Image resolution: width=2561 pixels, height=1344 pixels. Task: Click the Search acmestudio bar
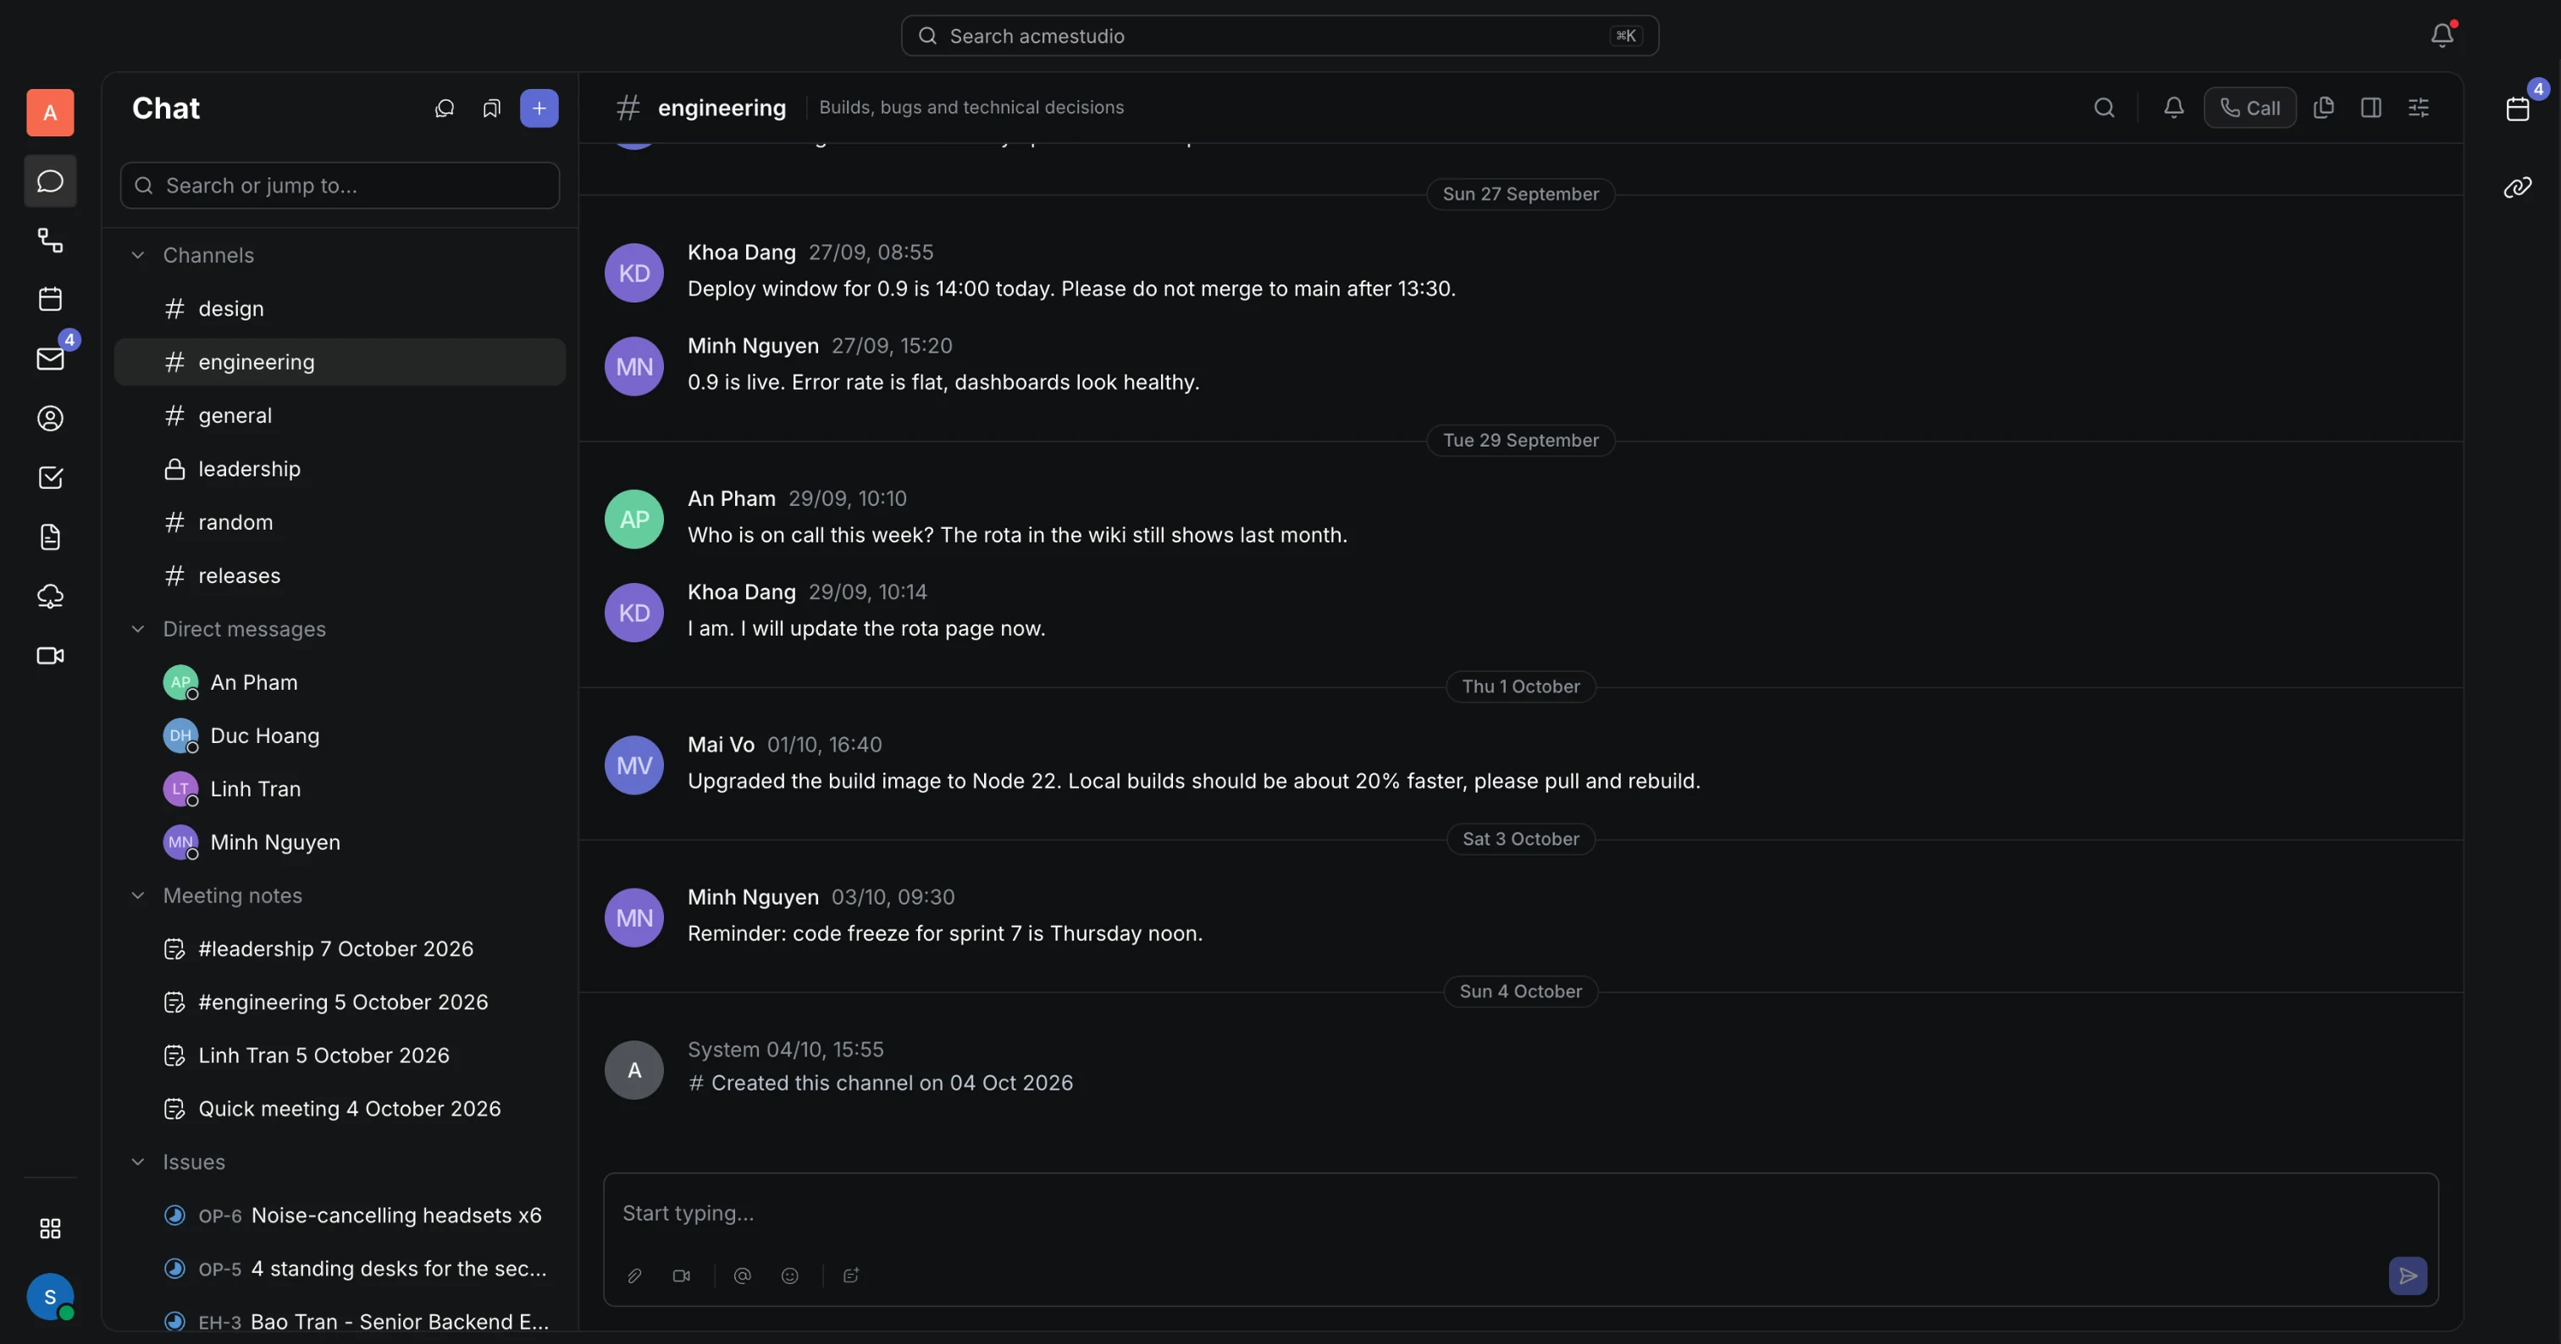(1280, 36)
